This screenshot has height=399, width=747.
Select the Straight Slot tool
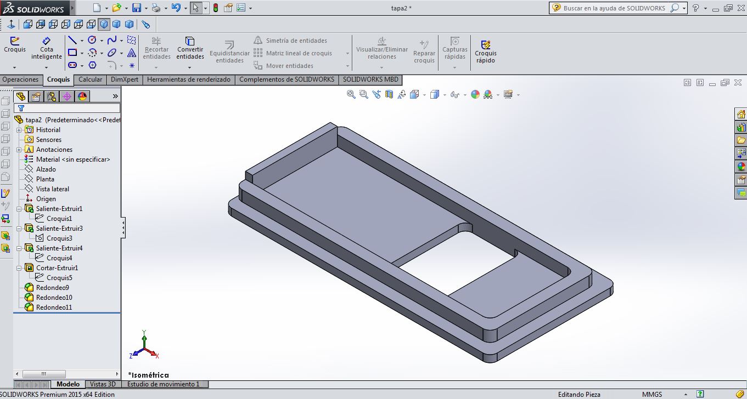click(x=72, y=65)
